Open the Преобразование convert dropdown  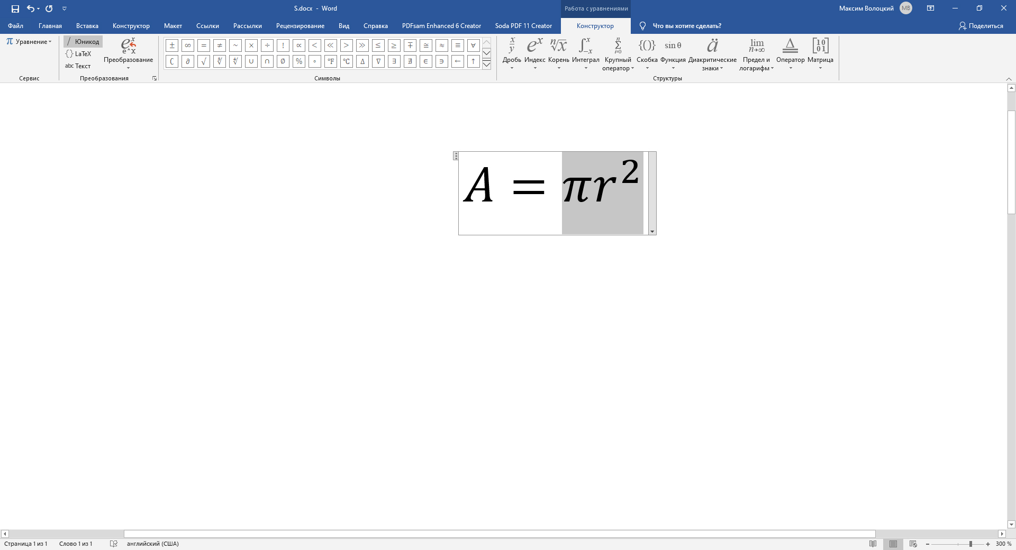click(128, 53)
